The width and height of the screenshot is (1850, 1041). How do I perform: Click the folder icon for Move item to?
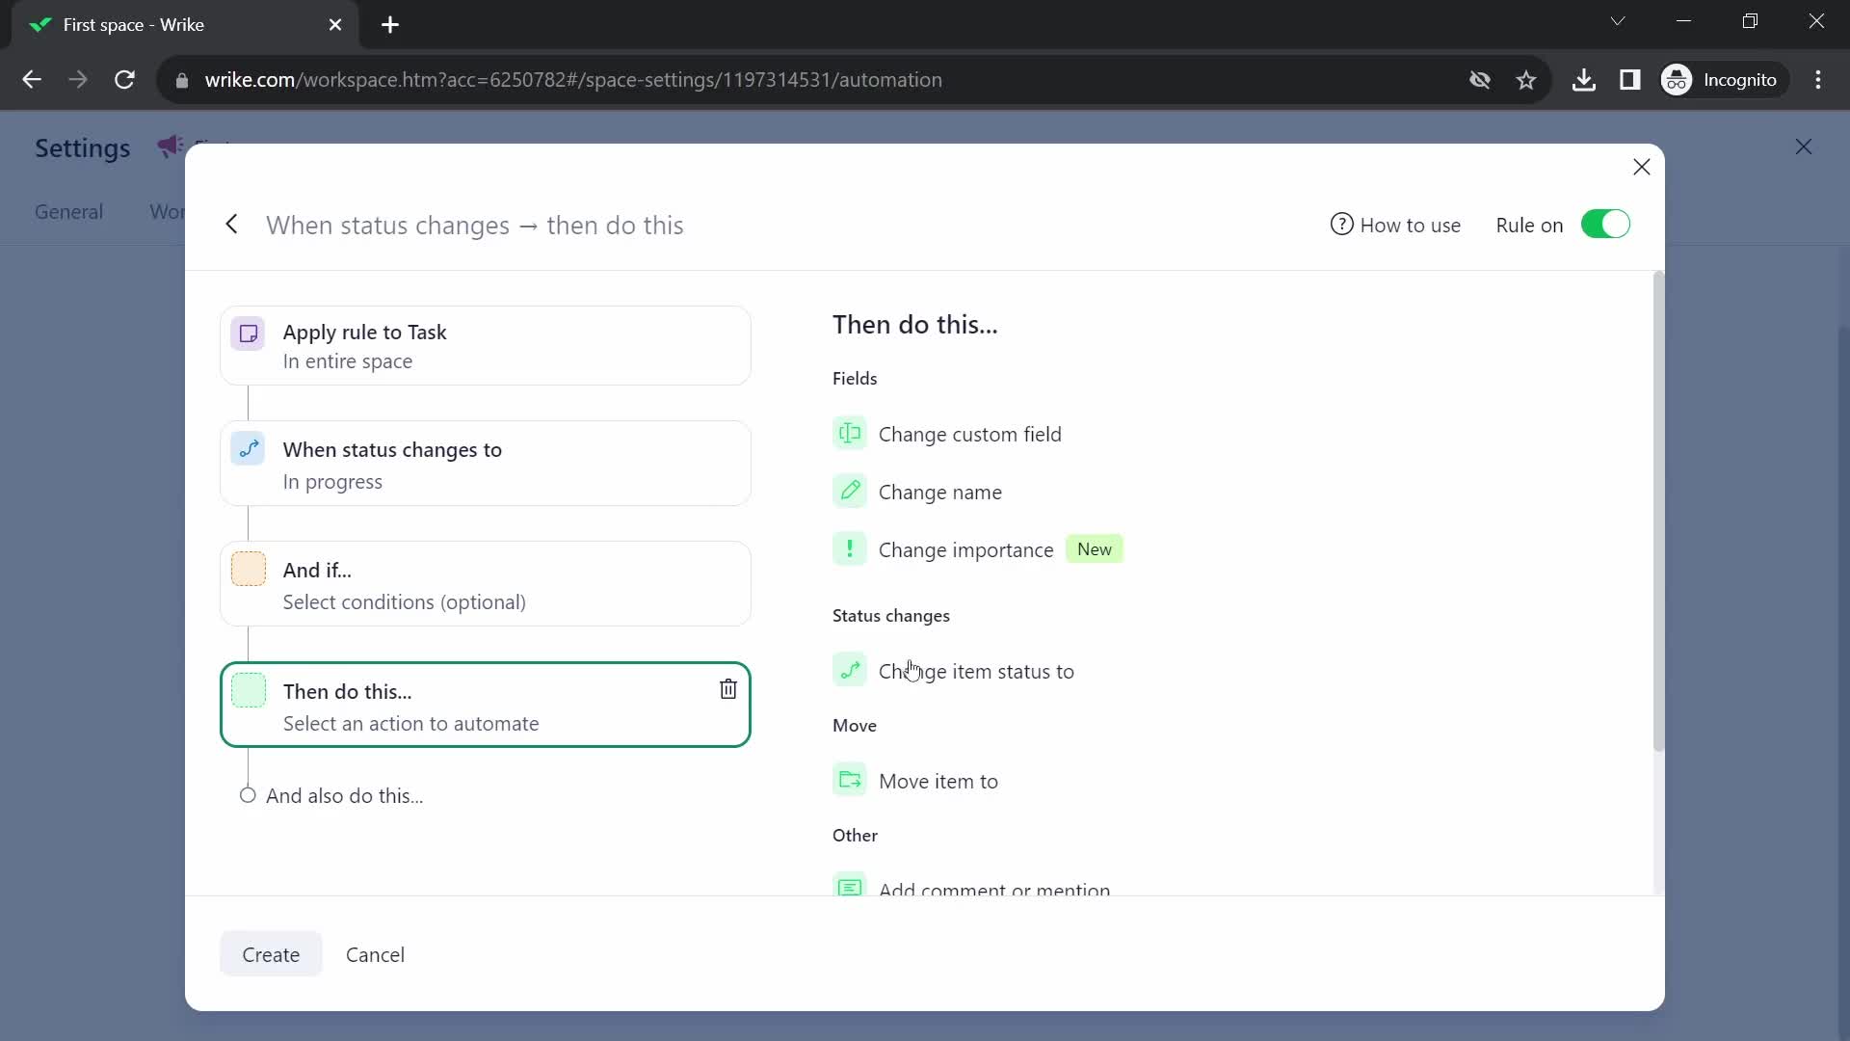(x=850, y=781)
